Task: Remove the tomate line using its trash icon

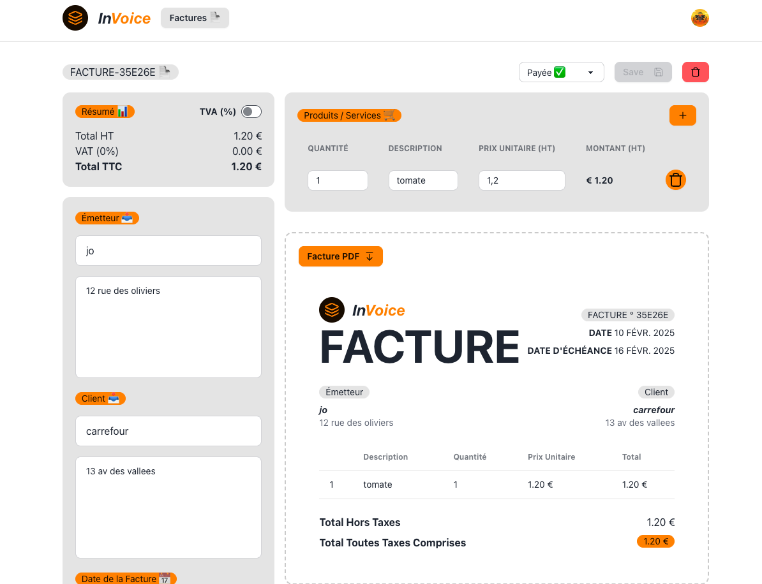Action: (x=675, y=180)
